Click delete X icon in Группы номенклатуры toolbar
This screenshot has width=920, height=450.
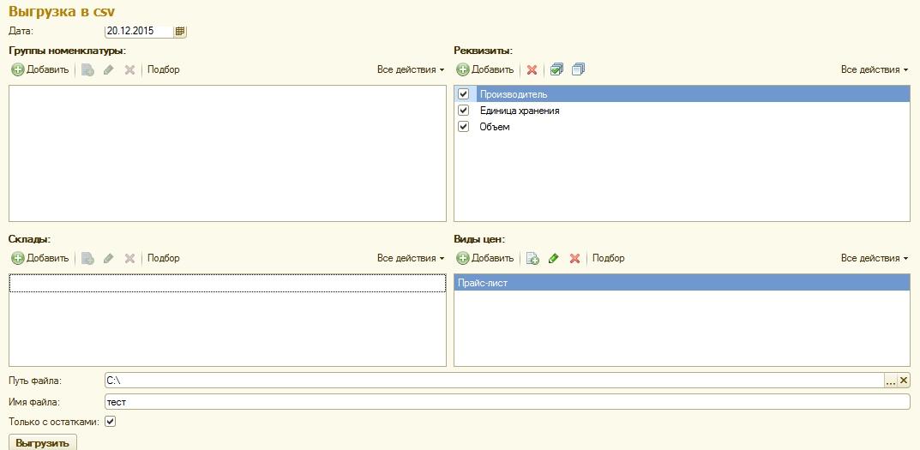coord(129,69)
